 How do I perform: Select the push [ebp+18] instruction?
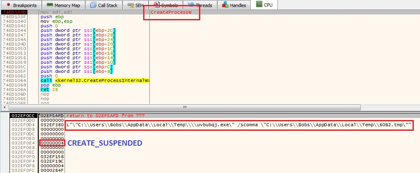(78, 53)
